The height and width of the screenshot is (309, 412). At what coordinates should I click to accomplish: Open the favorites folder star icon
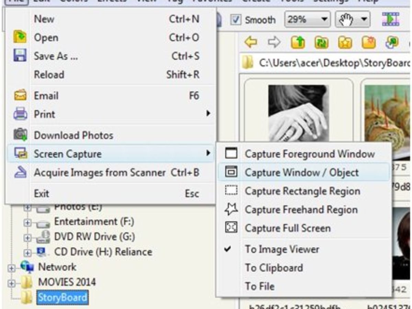tap(345, 42)
